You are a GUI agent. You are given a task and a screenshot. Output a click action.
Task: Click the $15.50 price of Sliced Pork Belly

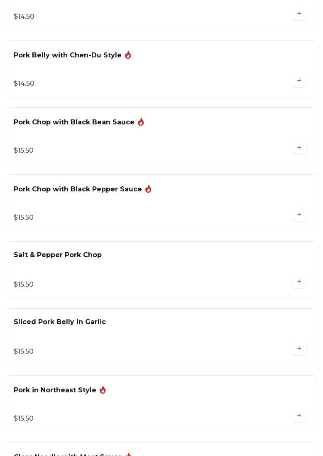(x=24, y=352)
